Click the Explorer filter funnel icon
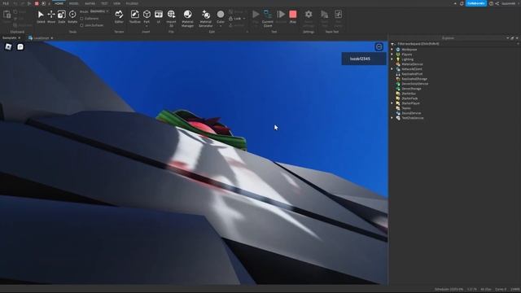 coord(392,44)
